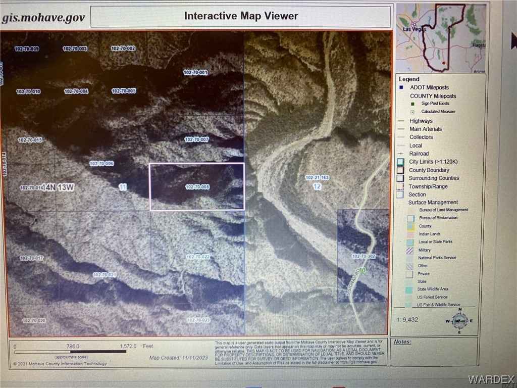Click the Highways line symbol in legend
The width and height of the screenshot is (517, 388).
(x=401, y=121)
